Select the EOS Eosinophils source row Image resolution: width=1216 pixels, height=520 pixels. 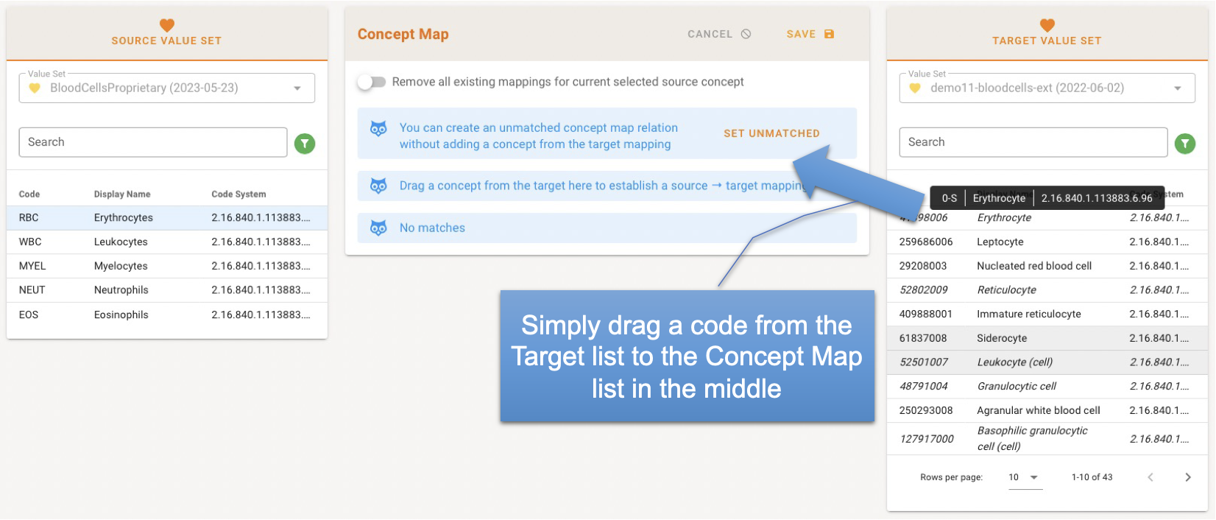point(166,315)
